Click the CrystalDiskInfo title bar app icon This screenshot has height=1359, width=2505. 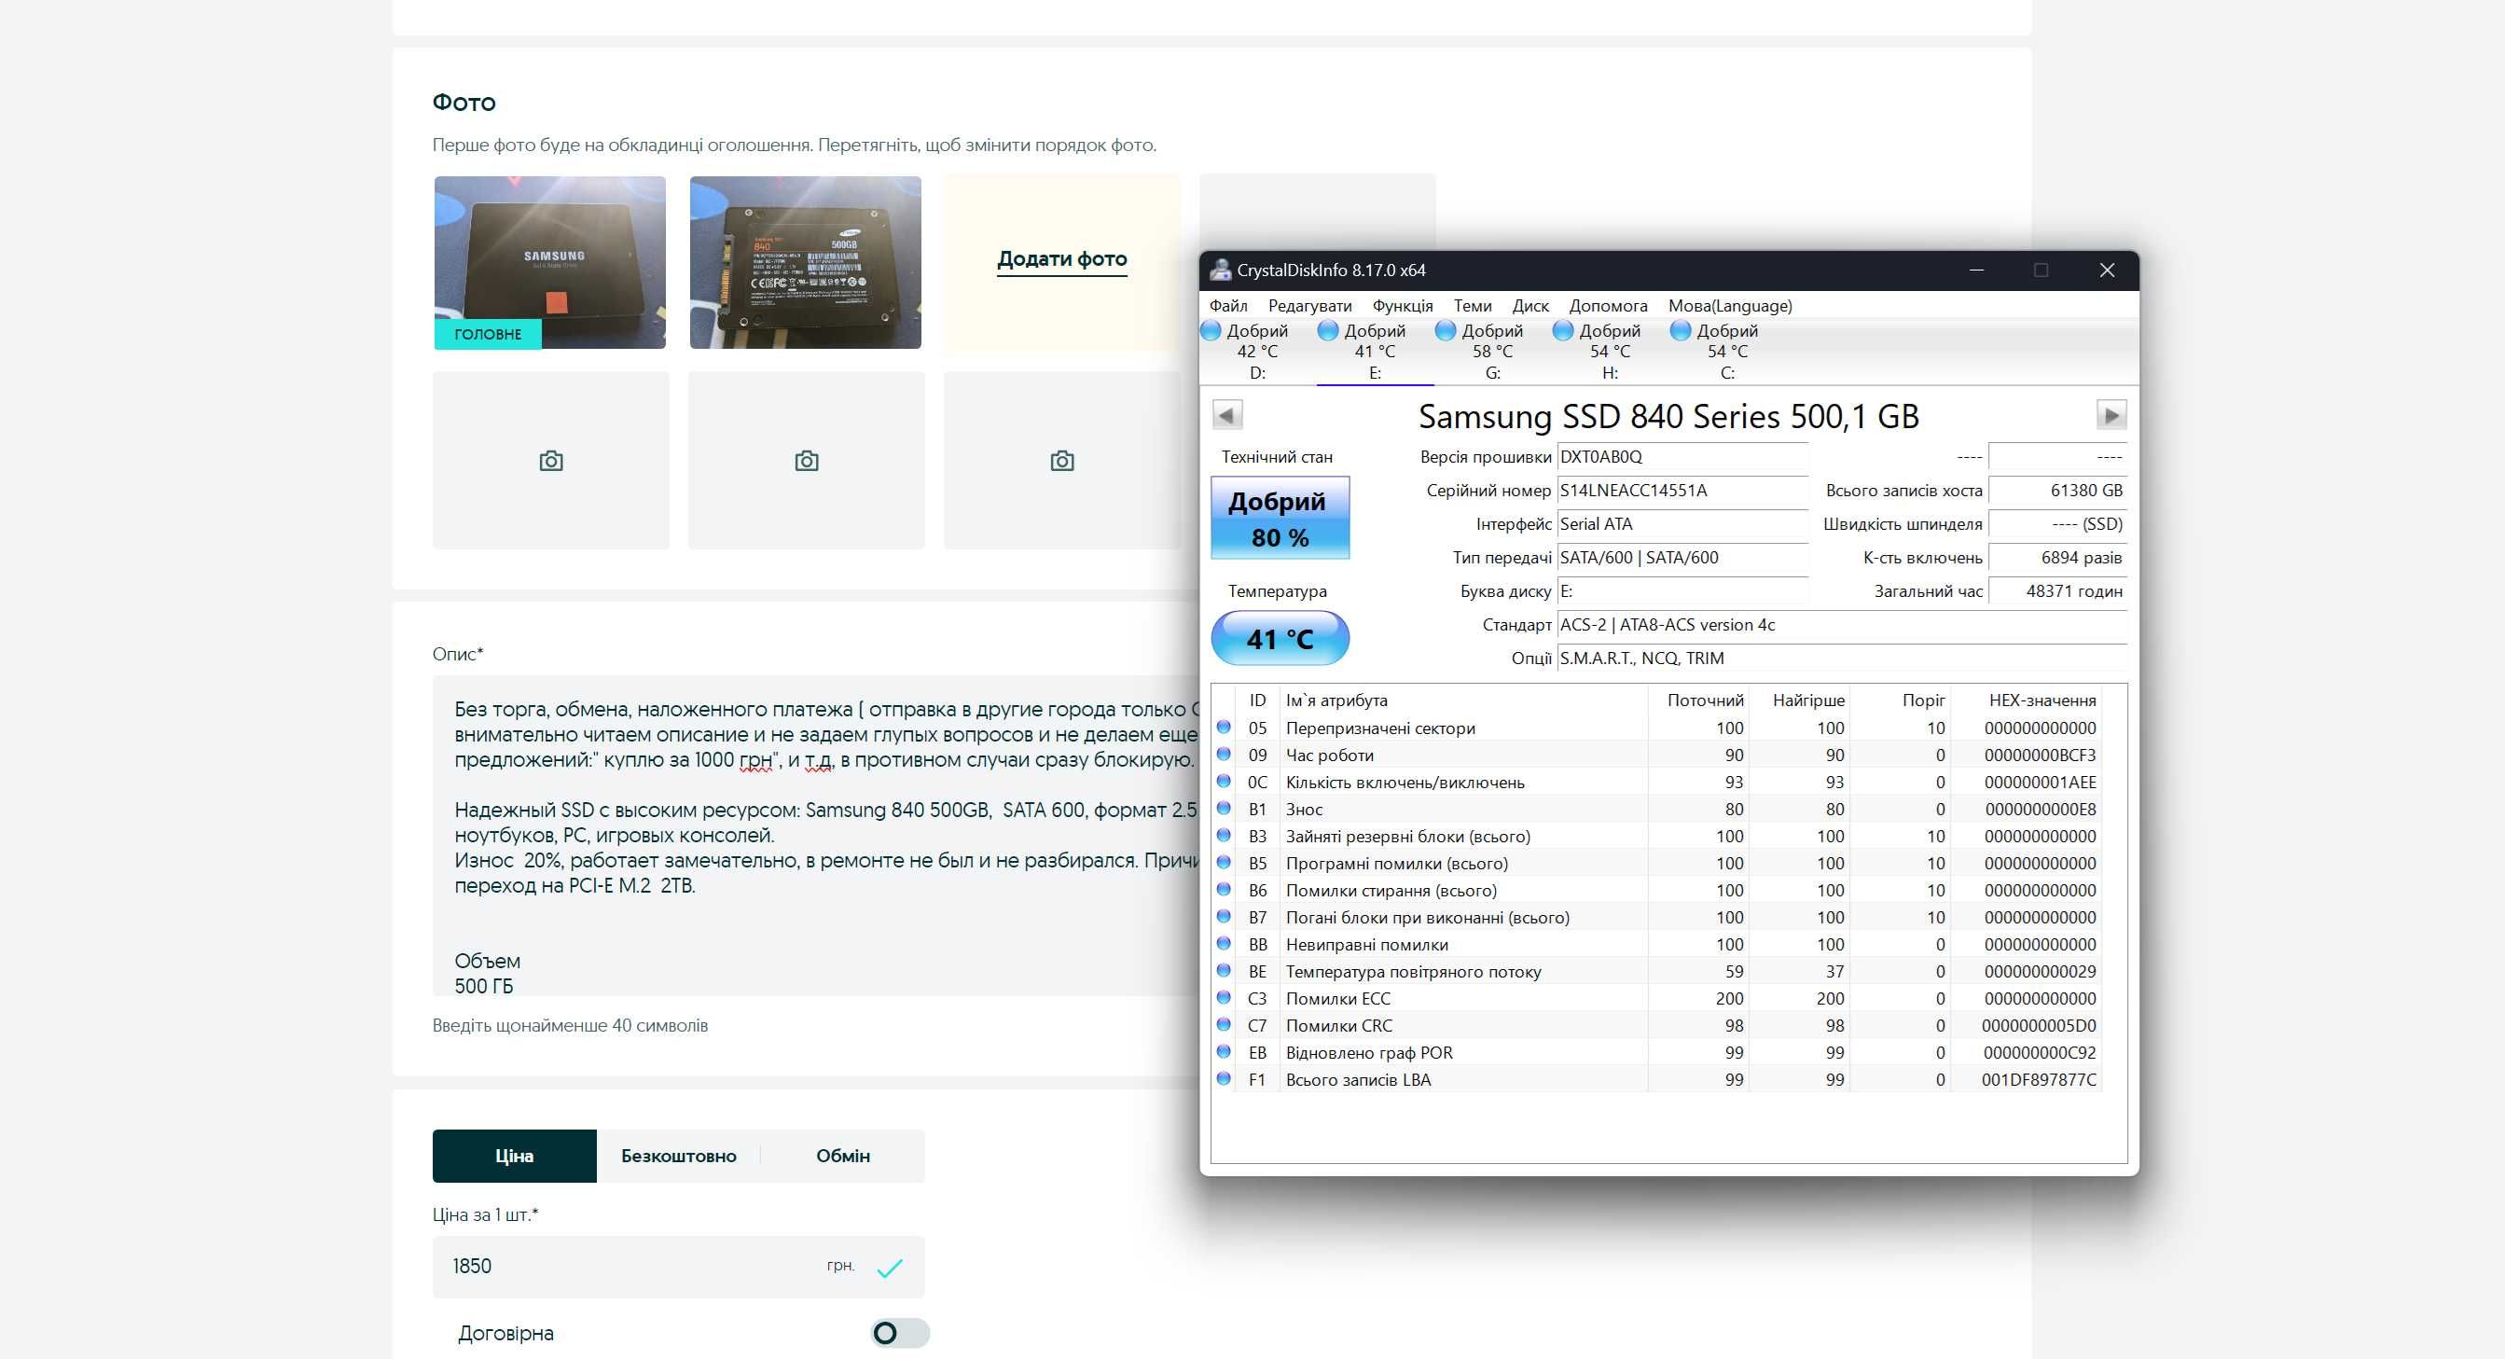point(1220,270)
